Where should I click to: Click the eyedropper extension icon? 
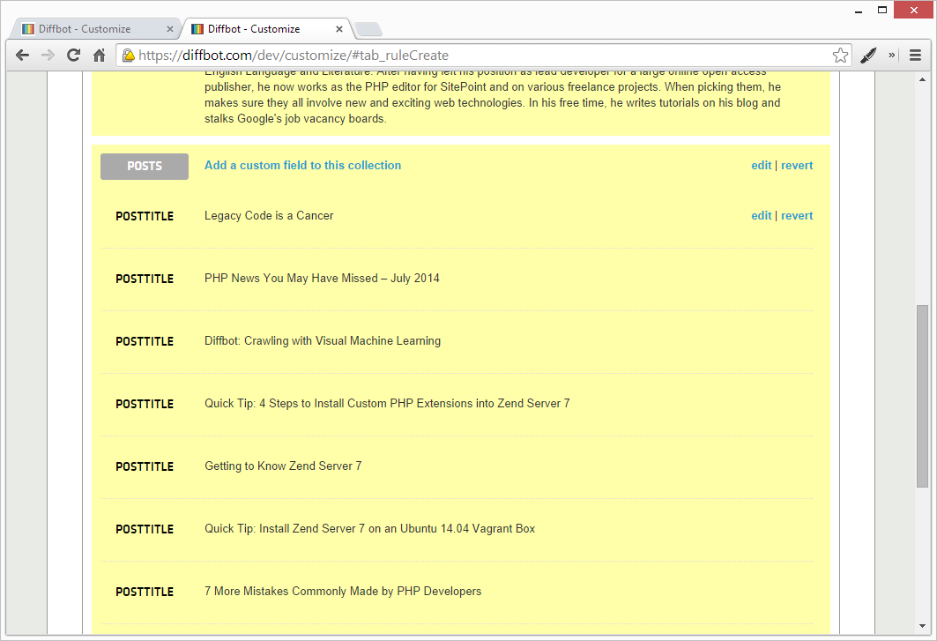(x=868, y=55)
